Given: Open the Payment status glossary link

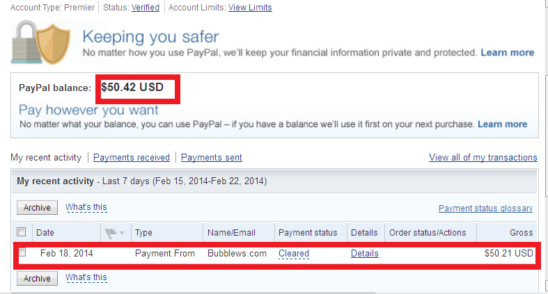Looking at the screenshot, I should point(485,209).
